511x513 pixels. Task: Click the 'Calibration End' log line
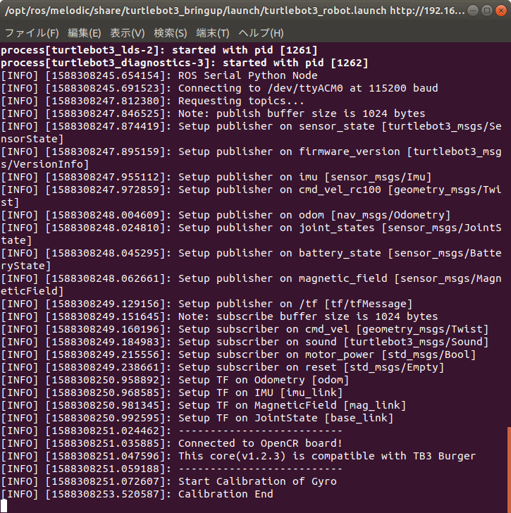pyautogui.click(x=137, y=494)
